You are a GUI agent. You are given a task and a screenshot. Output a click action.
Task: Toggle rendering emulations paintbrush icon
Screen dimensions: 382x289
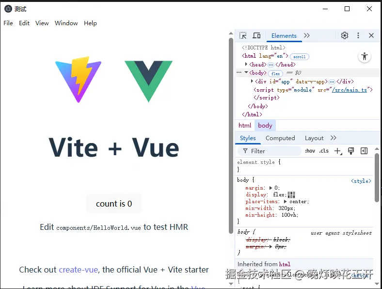click(x=351, y=151)
